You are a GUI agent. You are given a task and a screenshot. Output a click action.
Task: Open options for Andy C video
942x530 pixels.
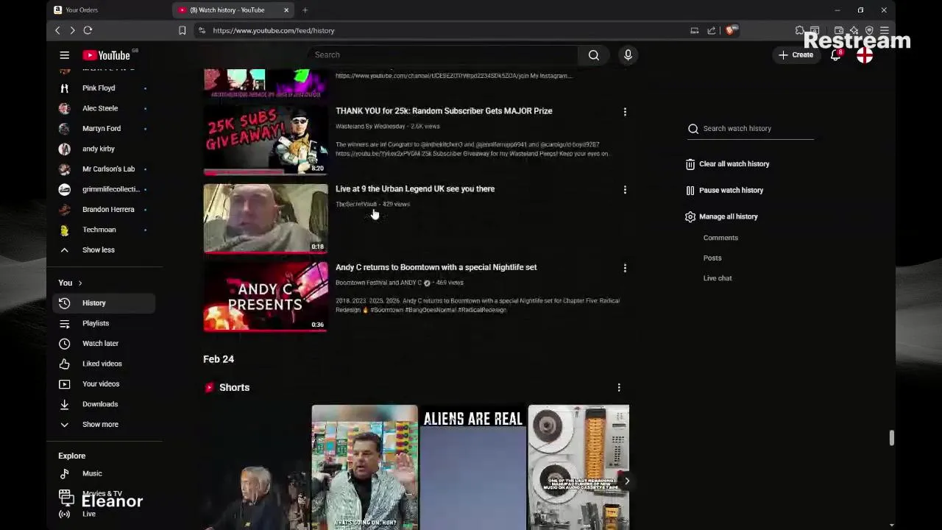coord(625,268)
